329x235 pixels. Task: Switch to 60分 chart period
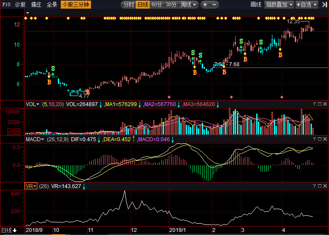coord(157,5)
